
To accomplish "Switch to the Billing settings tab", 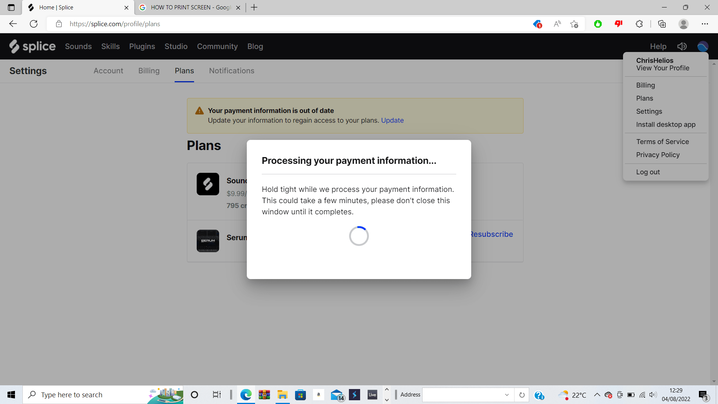I will [x=149, y=71].
